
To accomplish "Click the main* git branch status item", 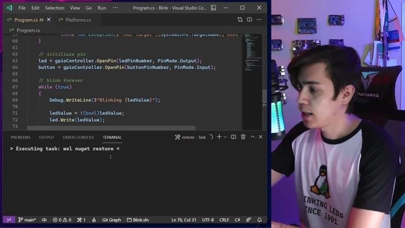I will coord(27,220).
